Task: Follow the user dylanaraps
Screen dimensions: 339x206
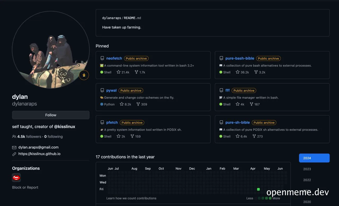Action: [51, 115]
